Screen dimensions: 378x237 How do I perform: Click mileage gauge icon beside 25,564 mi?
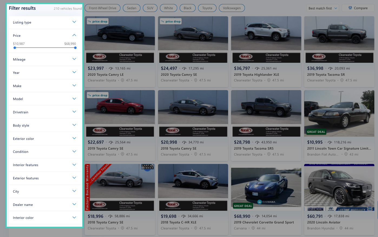click(111, 142)
